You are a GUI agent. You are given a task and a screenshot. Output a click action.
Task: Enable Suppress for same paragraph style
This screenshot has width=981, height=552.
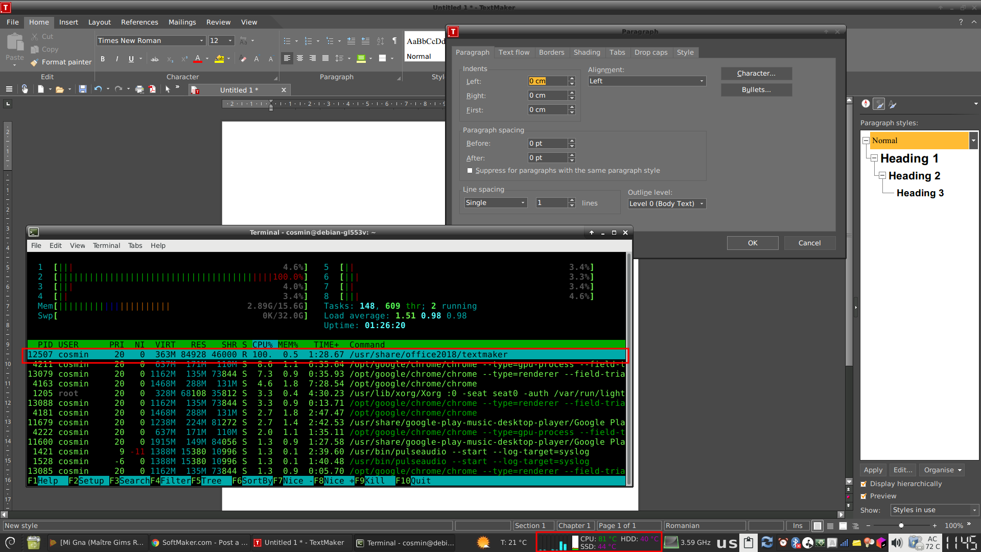click(x=470, y=171)
